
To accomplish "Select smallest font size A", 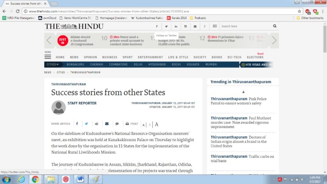I will pos(143,125).
